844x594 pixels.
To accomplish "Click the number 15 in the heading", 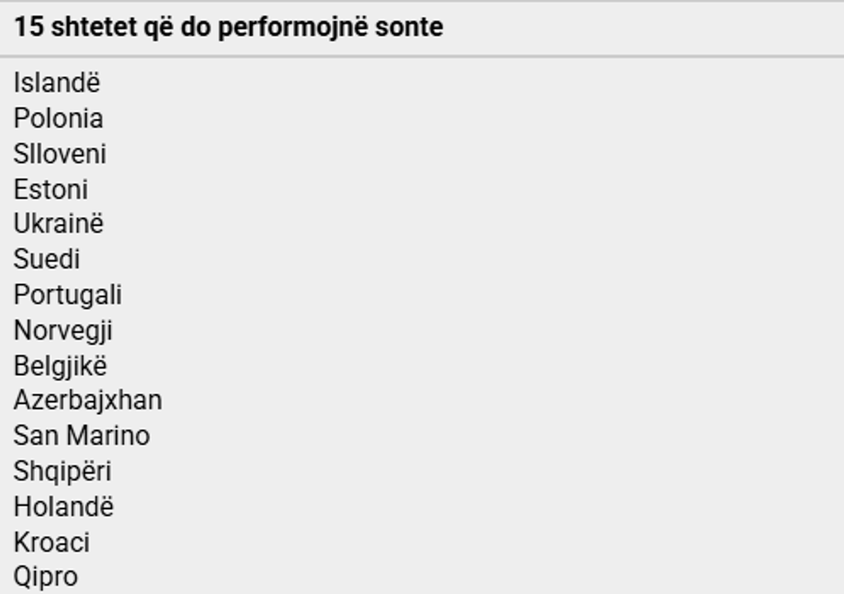I will tap(28, 27).
